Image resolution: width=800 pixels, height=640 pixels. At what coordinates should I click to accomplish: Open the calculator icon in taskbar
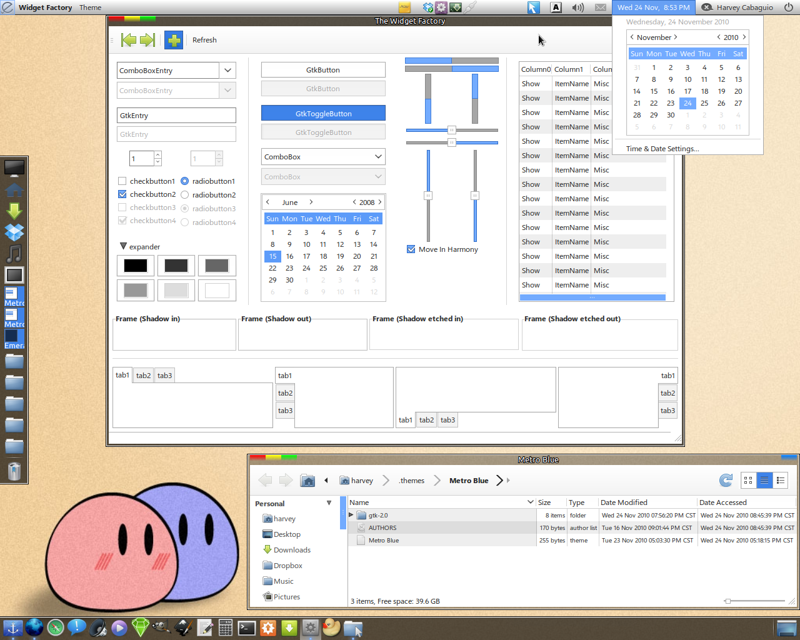(226, 627)
